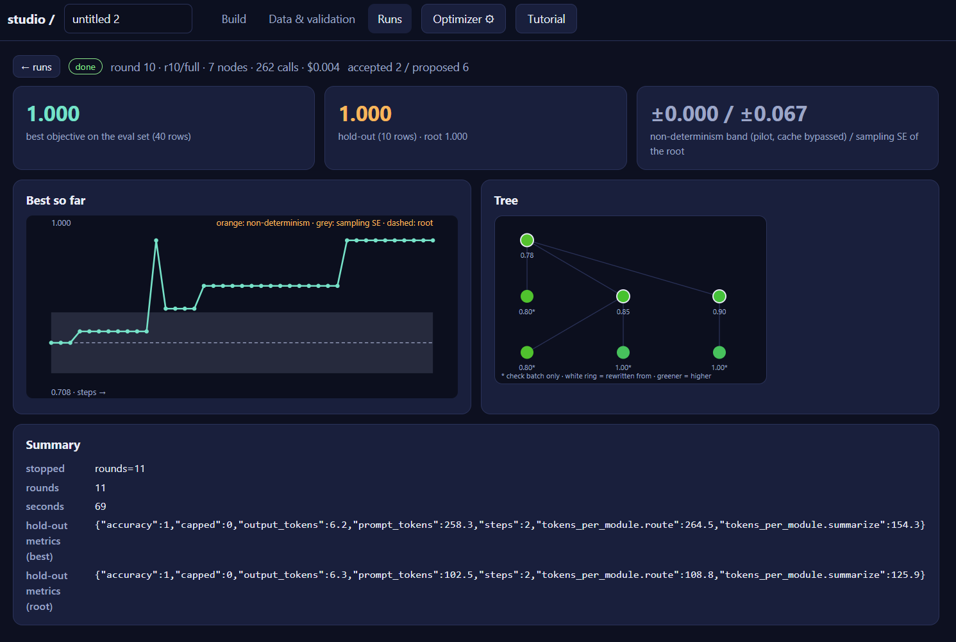Viewport: 956px width, 642px height.
Task: Switch to the Data & validation tab
Action: (312, 19)
